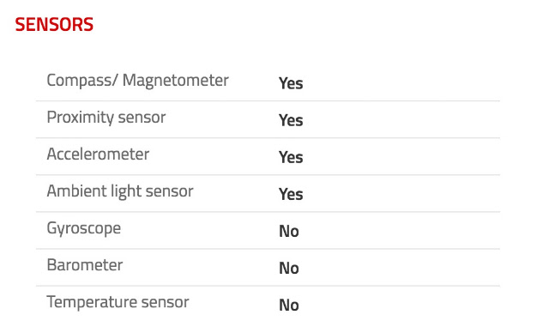
Task: Click the word Compass in first row
Action: [80, 81]
